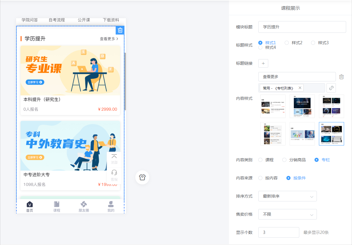Open 公开课 link in top nav
352x245 pixels.
pos(84,20)
